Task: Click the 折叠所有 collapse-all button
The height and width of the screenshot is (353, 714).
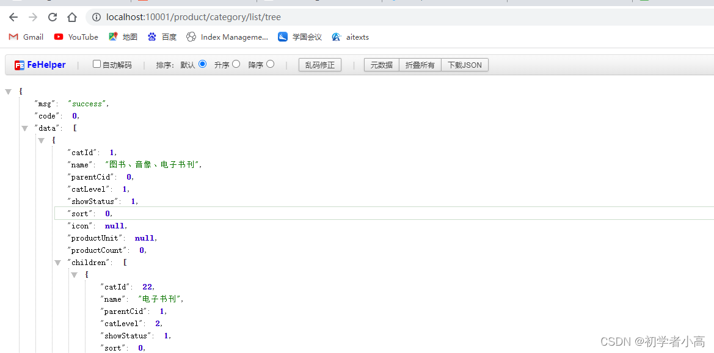Action: click(x=420, y=65)
